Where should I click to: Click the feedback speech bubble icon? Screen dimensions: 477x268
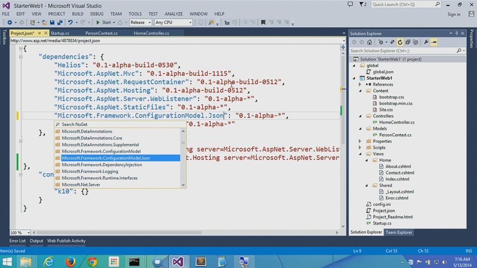(350, 4)
